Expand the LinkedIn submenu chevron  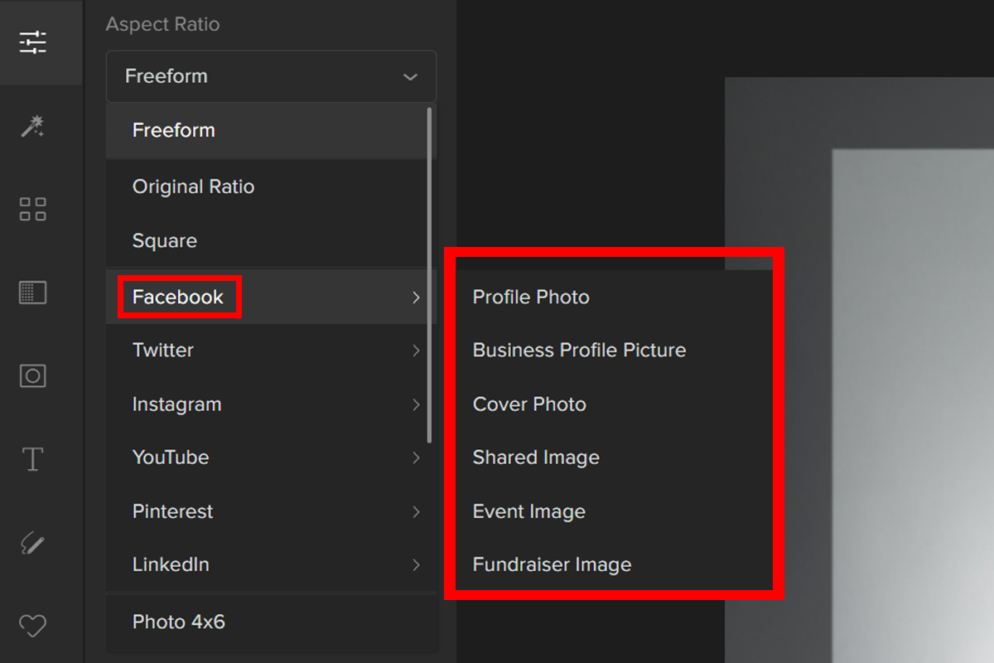[416, 565]
